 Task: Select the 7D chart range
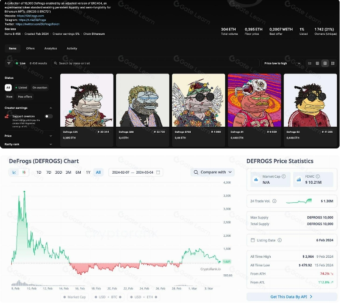click(48, 172)
